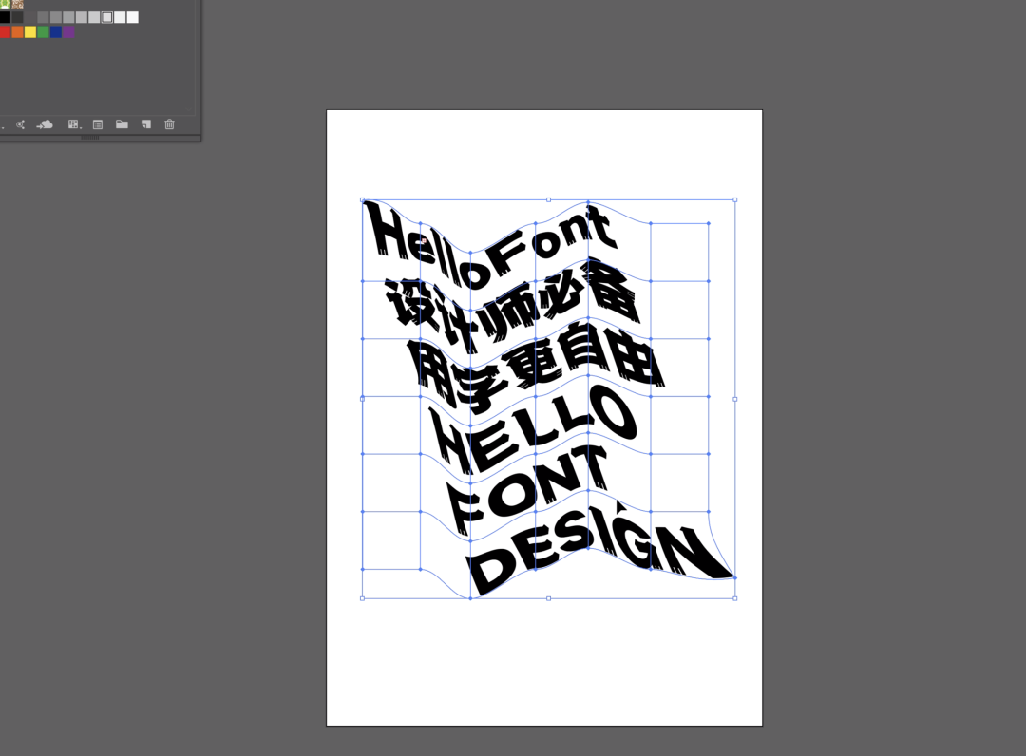Click the Swatches panel bottom resize grip
The height and width of the screenshot is (756, 1026).
point(90,138)
